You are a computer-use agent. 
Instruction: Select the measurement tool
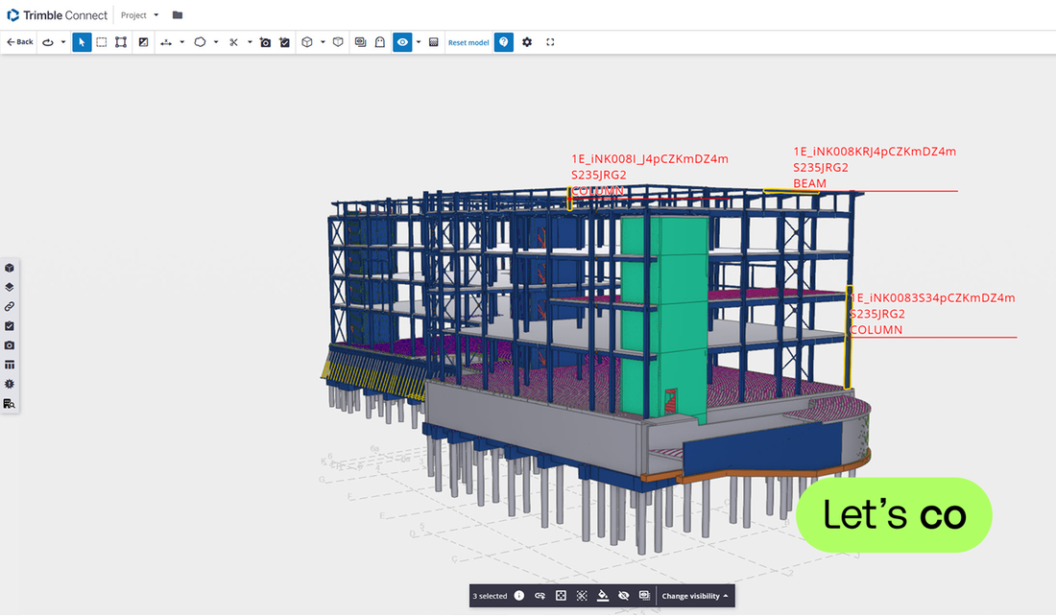pyautogui.click(x=166, y=42)
